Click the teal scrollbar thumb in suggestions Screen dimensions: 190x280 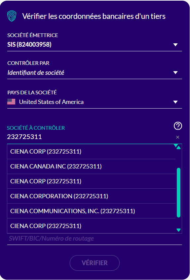click(x=178, y=193)
